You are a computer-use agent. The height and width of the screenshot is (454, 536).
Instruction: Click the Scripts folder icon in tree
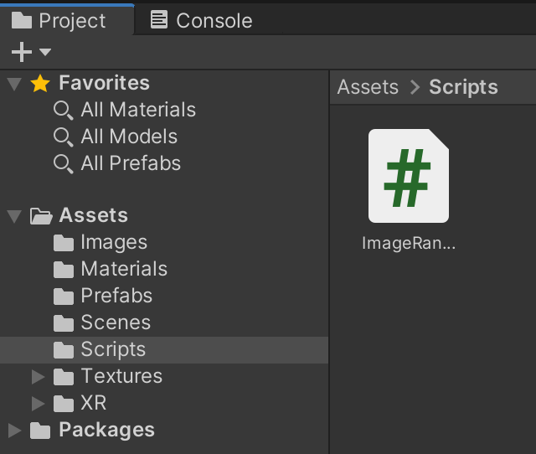64,350
